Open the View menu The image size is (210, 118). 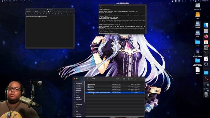pyautogui.click(x=18, y=1)
